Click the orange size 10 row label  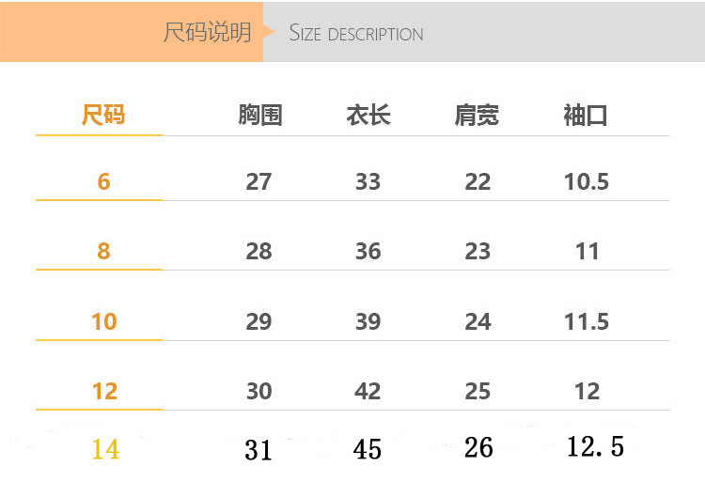coord(103,321)
